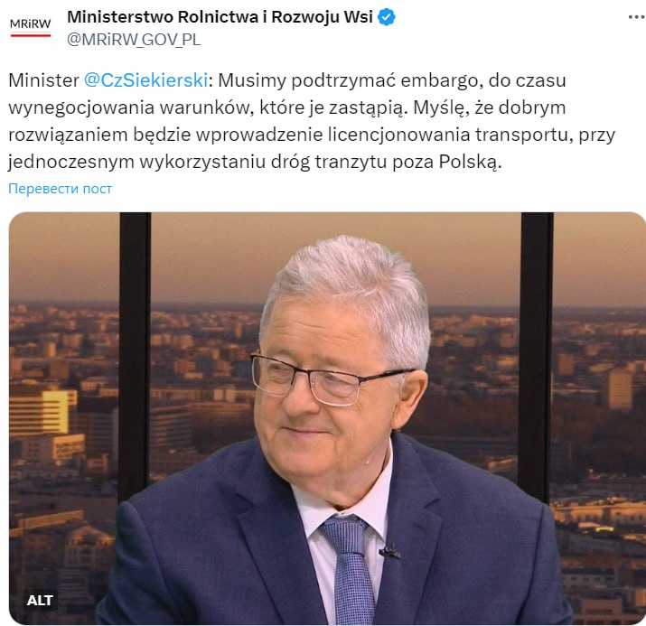The height and width of the screenshot is (626, 646).
Task: Click the blue tie in the photo
Action: 351,568
